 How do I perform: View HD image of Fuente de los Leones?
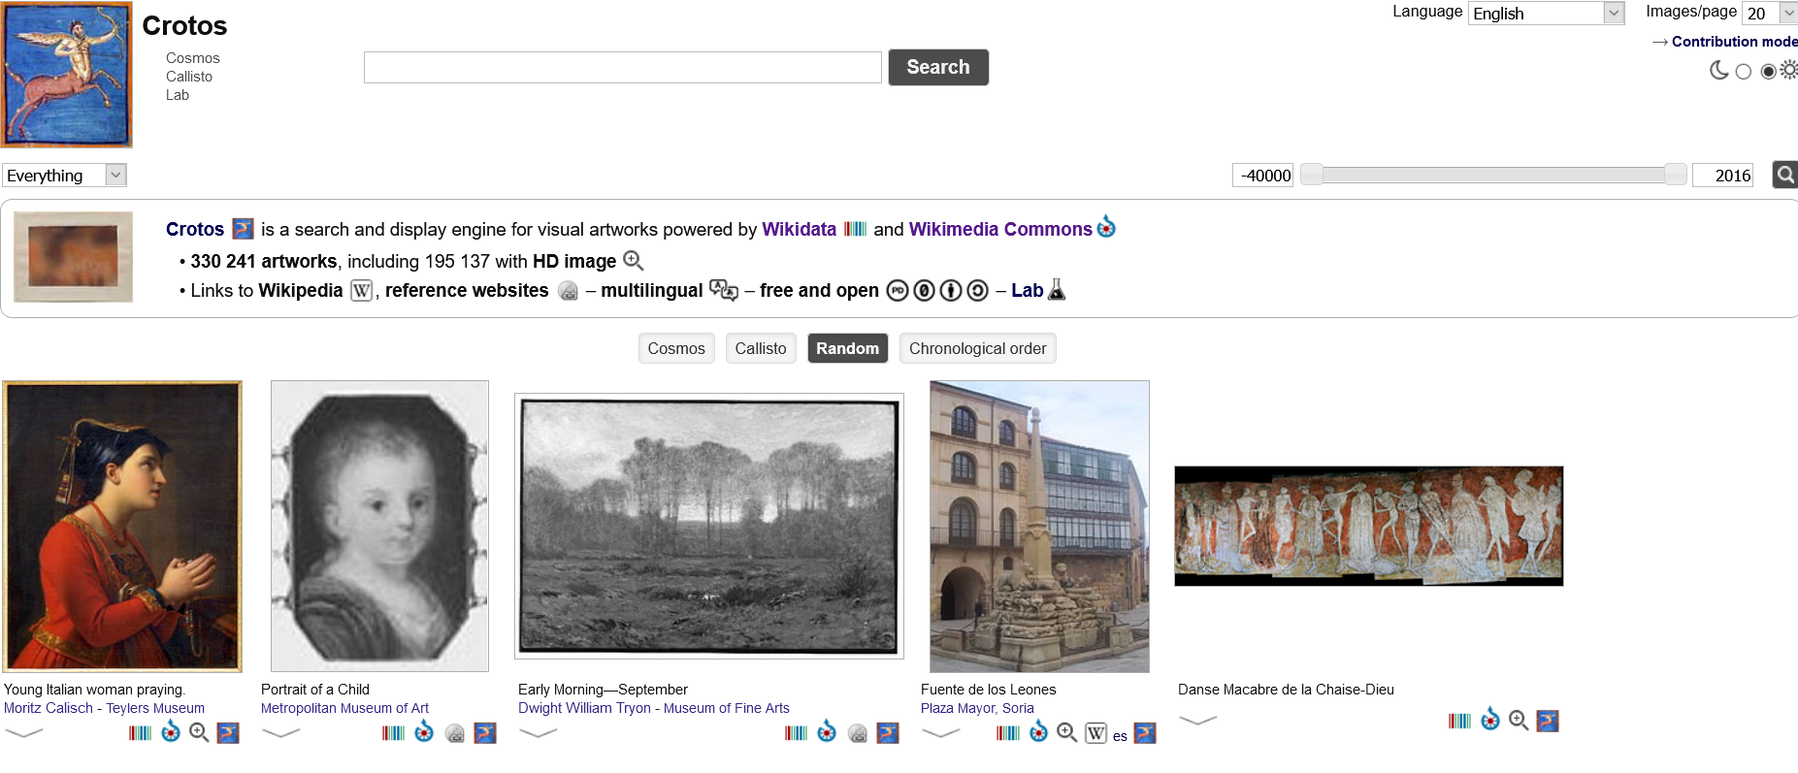pos(1066,732)
